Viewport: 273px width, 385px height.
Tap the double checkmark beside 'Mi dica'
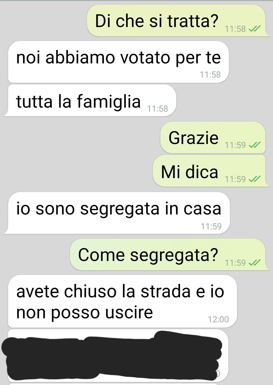pos(255,179)
